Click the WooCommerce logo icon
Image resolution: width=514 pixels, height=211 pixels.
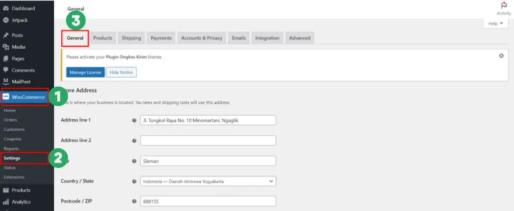point(6,97)
